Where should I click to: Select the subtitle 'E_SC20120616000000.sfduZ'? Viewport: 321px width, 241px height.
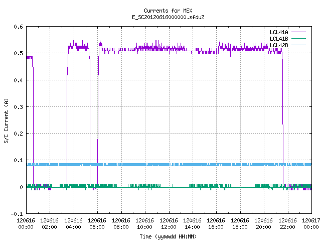coord(168,17)
